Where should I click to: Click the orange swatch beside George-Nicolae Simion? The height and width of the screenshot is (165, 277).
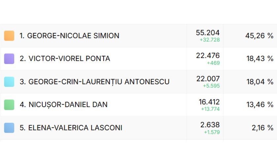point(9,36)
